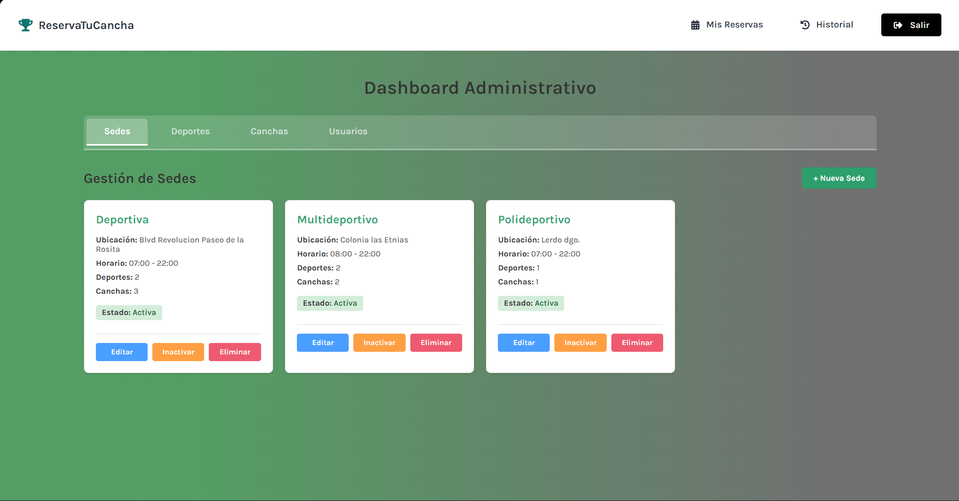The height and width of the screenshot is (501, 959).
Task: Click the calendar icon beside Mis Reservas
Action: pyautogui.click(x=695, y=25)
